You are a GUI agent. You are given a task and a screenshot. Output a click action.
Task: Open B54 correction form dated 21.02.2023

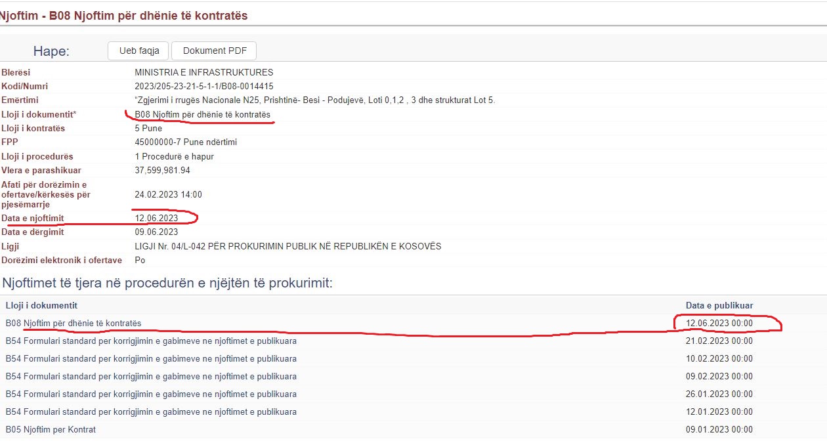pos(151,341)
